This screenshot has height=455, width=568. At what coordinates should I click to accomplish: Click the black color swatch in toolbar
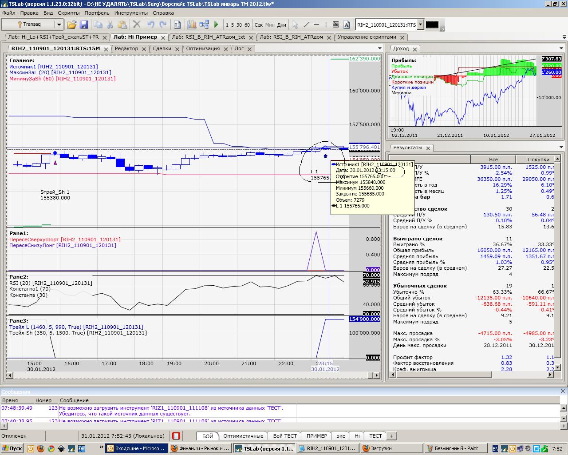point(432,25)
